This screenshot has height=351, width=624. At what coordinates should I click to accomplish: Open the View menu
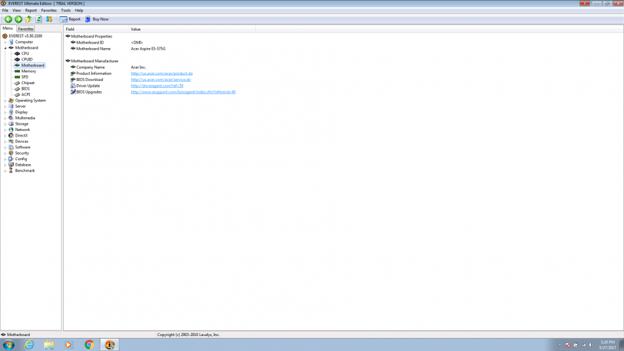(17, 11)
